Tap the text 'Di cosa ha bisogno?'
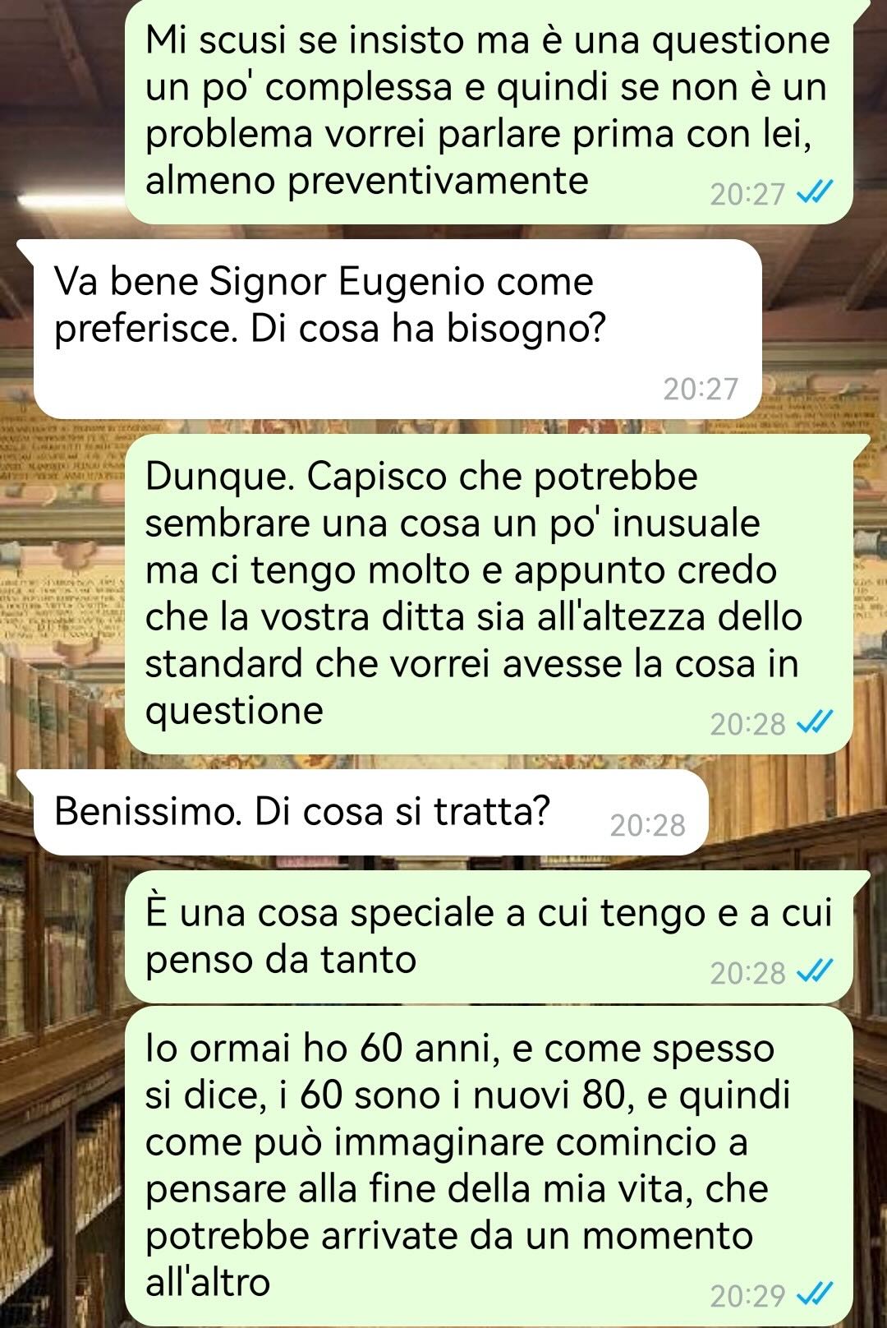The width and height of the screenshot is (887, 1328). [427, 329]
